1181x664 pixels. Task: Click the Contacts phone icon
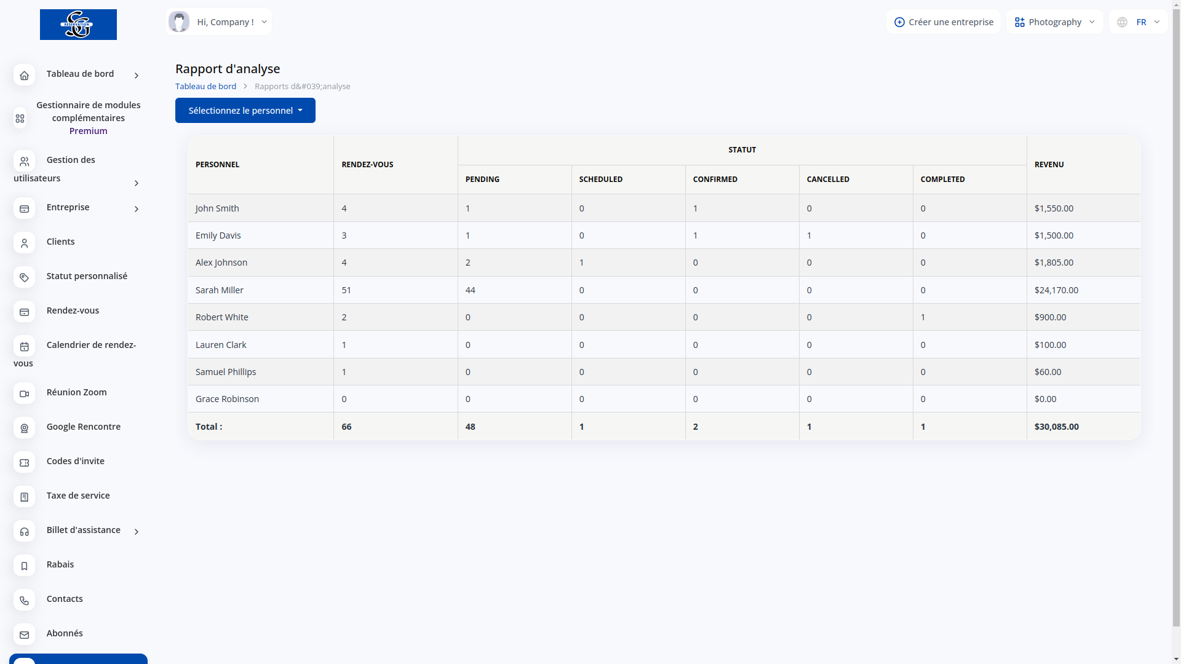pos(24,601)
